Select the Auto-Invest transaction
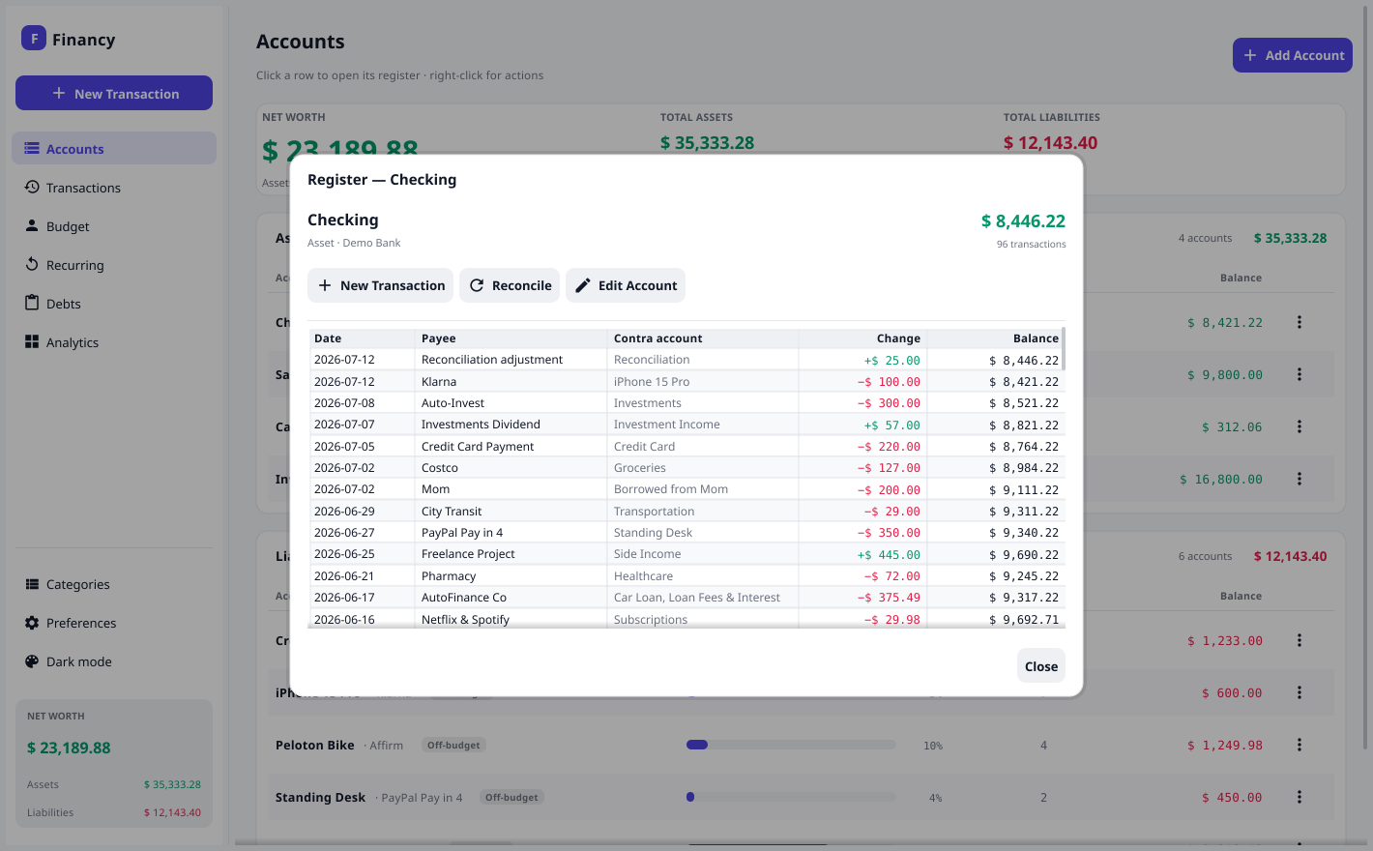 point(686,403)
